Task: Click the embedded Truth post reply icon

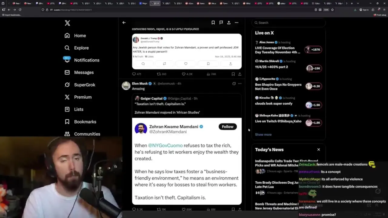Action: pyautogui.click(x=143, y=64)
